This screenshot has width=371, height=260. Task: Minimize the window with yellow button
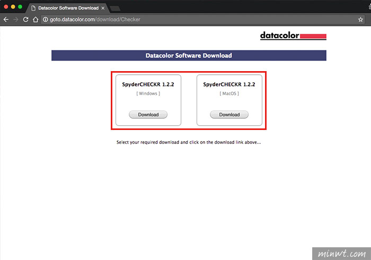(x=13, y=6)
